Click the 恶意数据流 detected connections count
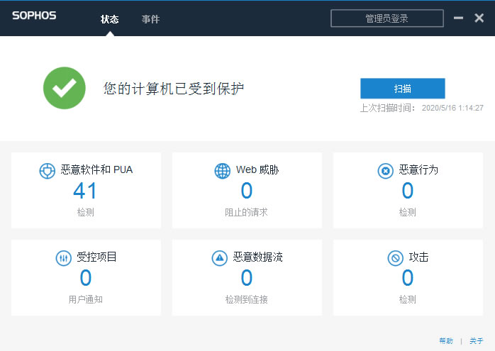 [x=246, y=278]
